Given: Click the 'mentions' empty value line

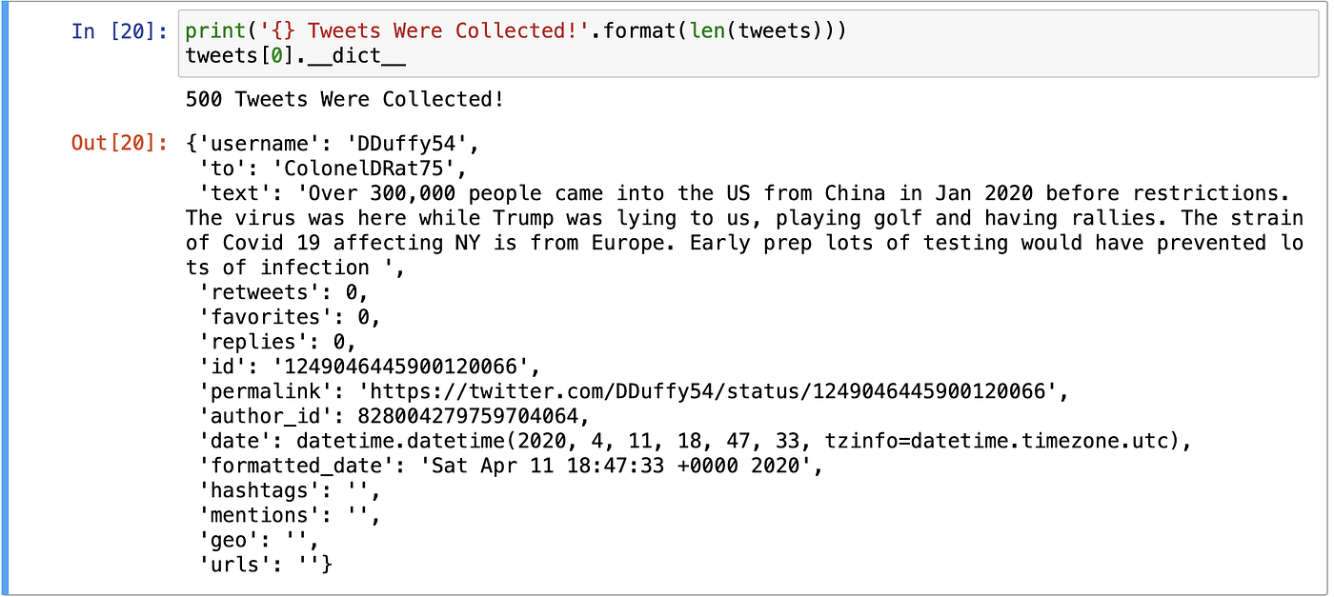Looking at the screenshot, I should click(289, 515).
